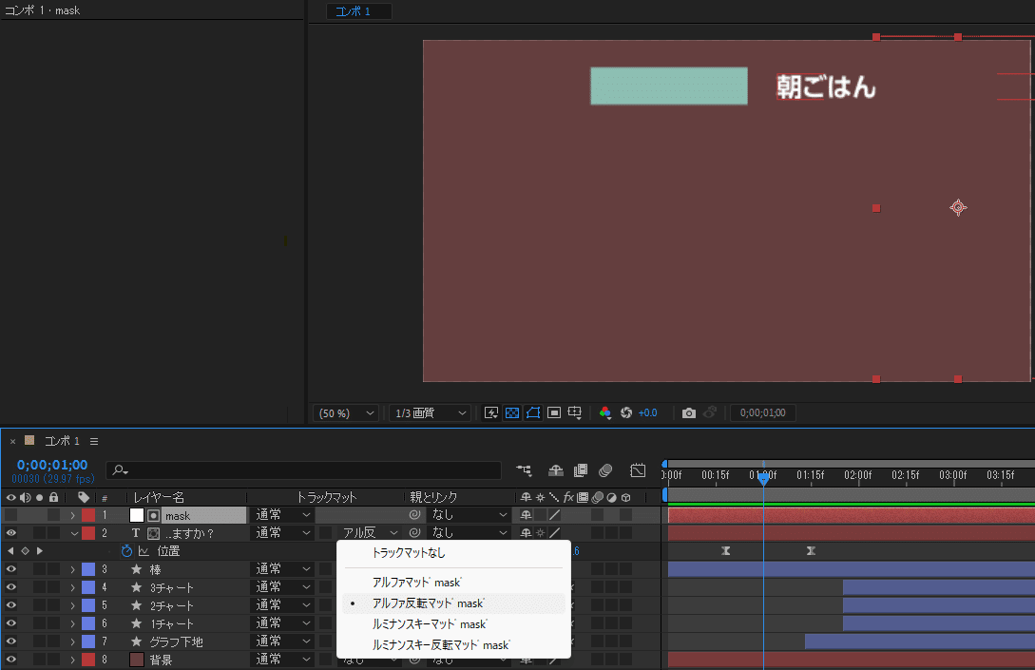This screenshot has height=670, width=1035.
Task: Open the 1/3画質 resolution dropdown
Action: click(430, 413)
